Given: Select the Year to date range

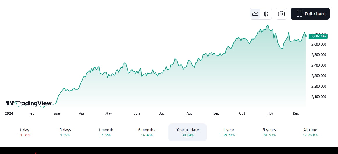Looking at the screenshot, I should pyautogui.click(x=188, y=132).
